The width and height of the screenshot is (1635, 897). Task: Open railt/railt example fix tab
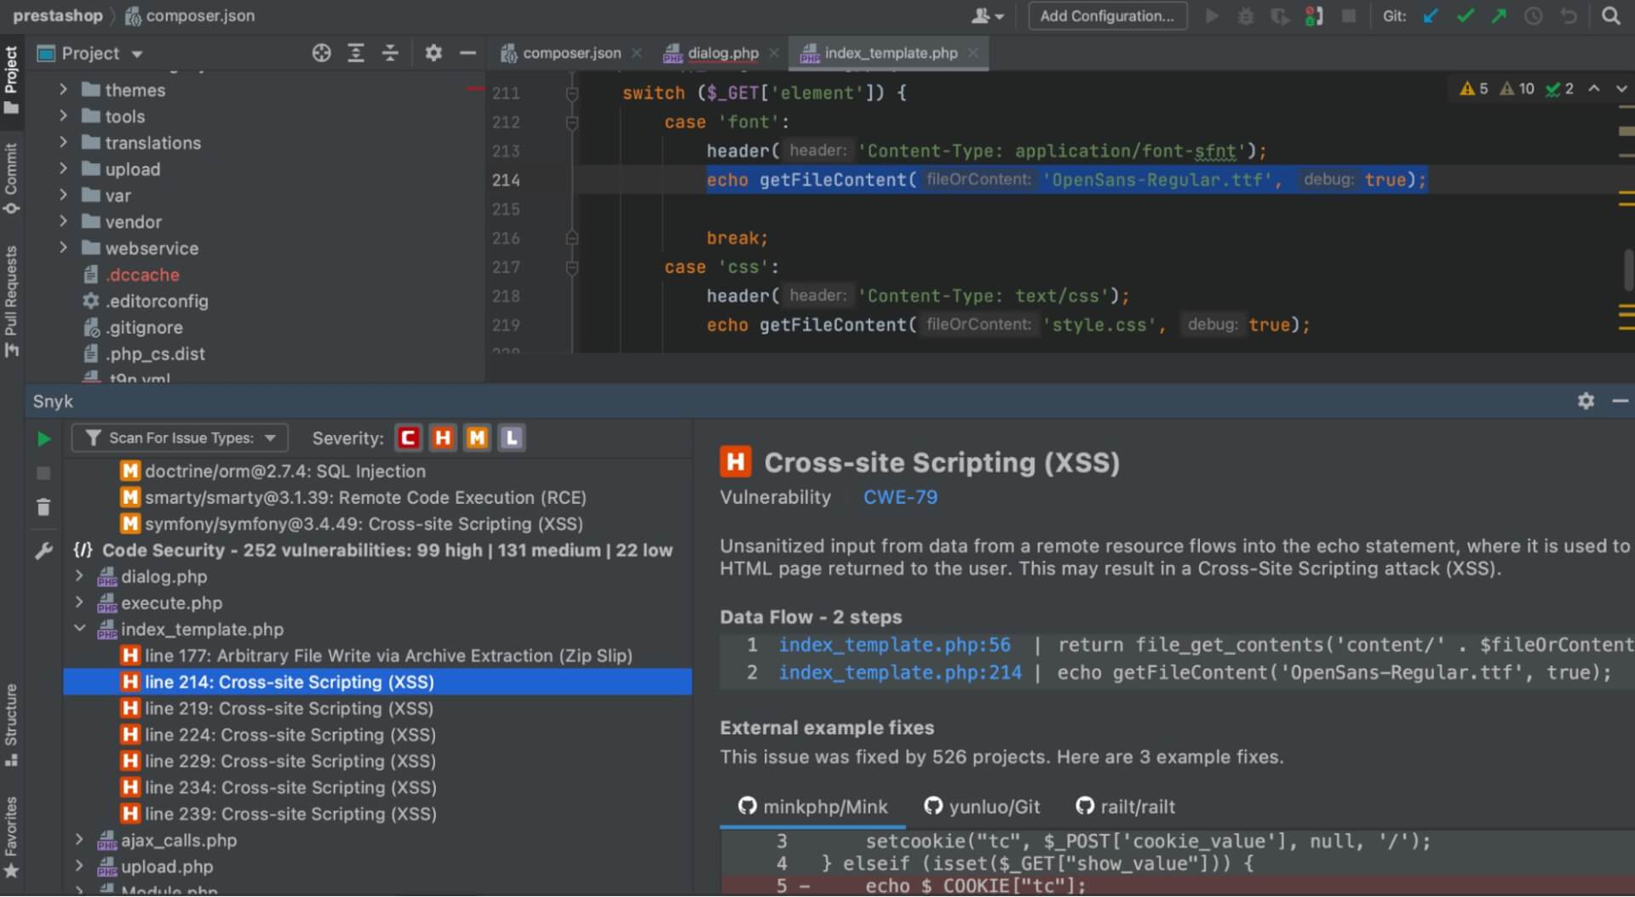[1125, 807]
